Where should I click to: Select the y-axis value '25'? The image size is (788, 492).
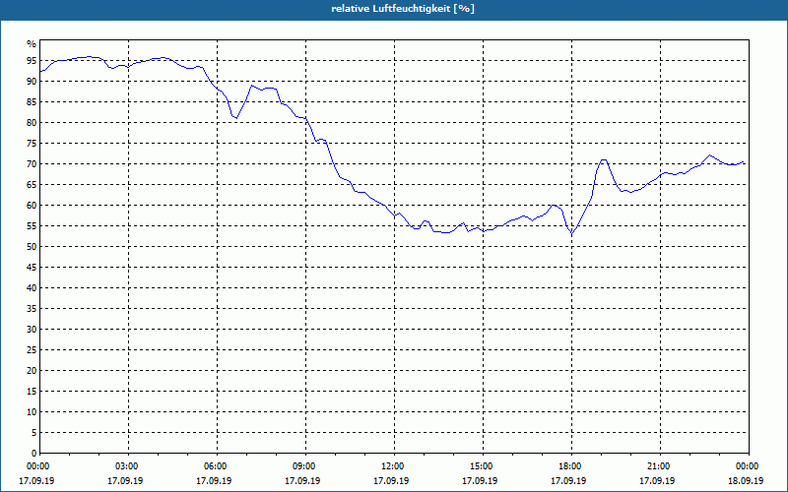(x=32, y=350)
